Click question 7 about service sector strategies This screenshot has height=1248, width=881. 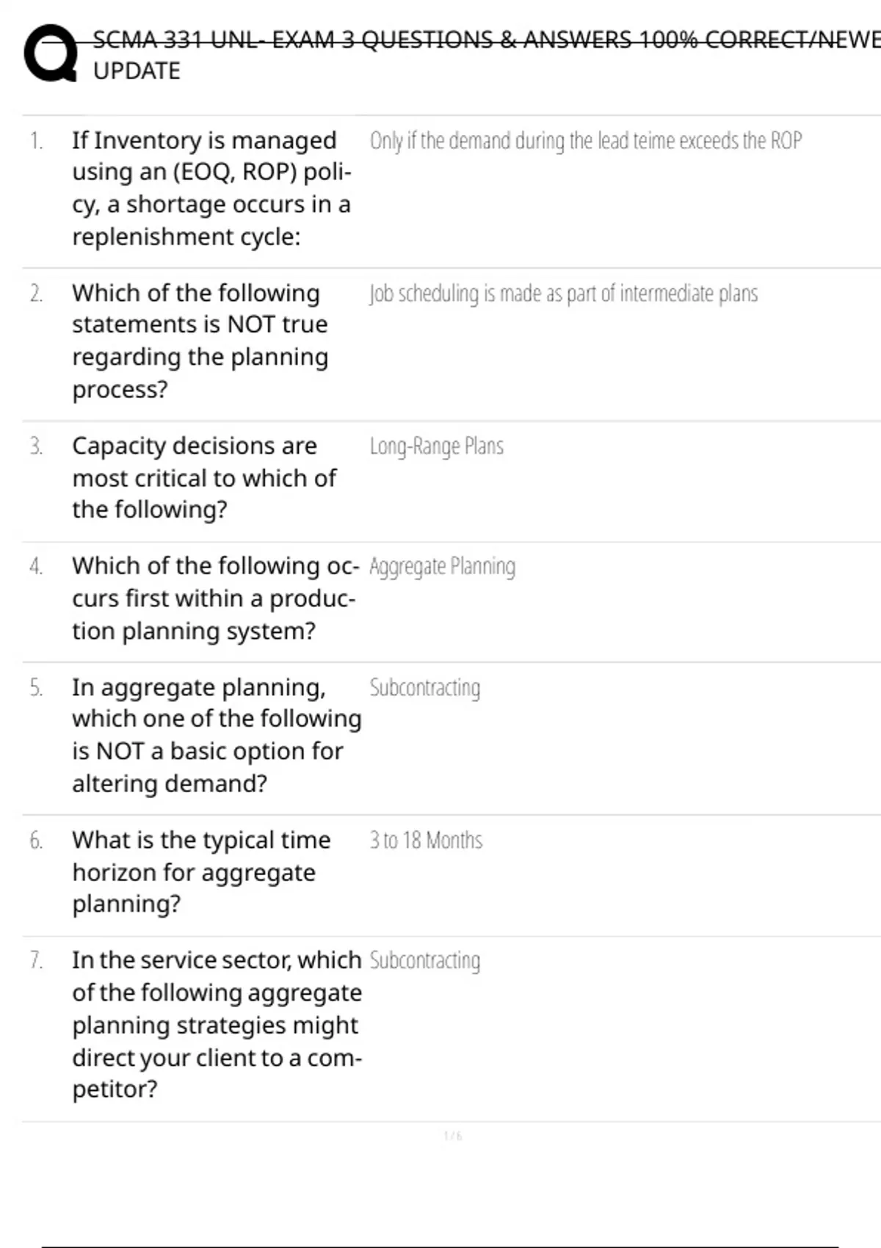click(217, 1024)
